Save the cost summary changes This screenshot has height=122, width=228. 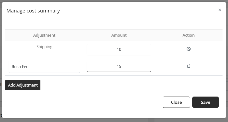coord(205,102)
